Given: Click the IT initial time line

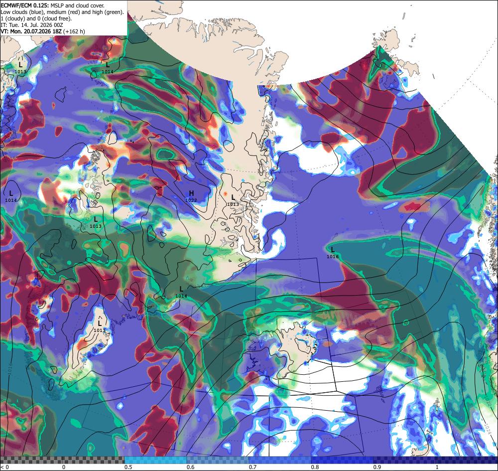Looking at the screenshot, I should point(32,25).
